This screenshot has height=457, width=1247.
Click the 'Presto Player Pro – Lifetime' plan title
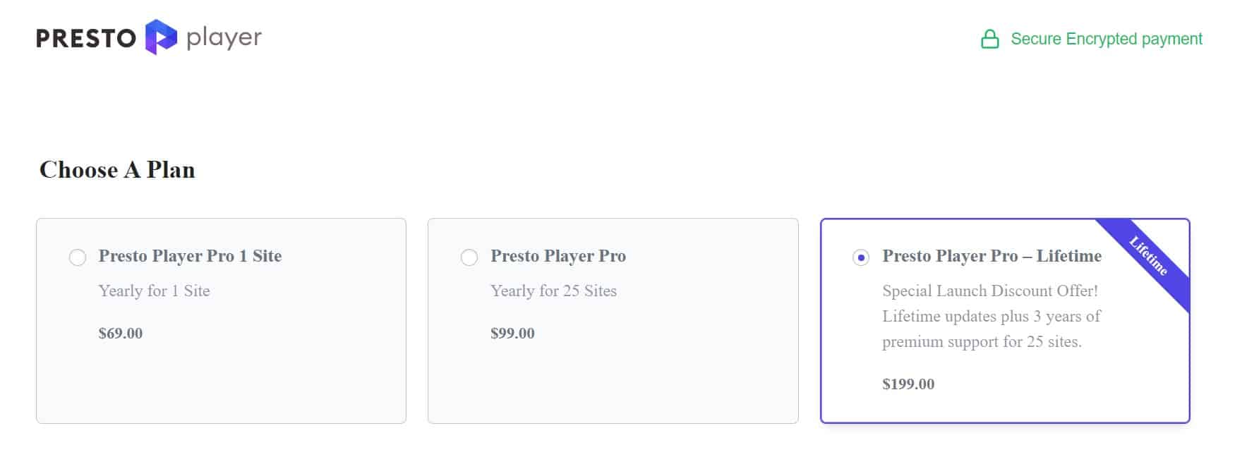992,256
